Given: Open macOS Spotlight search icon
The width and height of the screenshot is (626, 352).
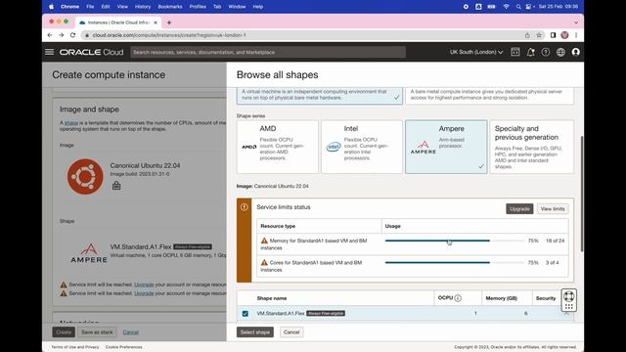Looking at the screenshot, I should pos(518,7).
